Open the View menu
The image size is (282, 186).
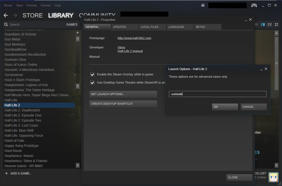(x=19, y=5)
